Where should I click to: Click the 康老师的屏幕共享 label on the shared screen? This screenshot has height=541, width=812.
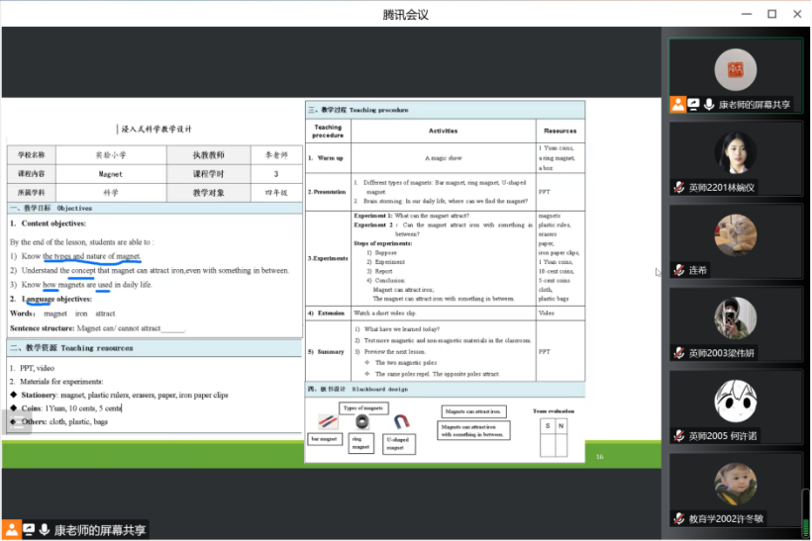(99, 530)
